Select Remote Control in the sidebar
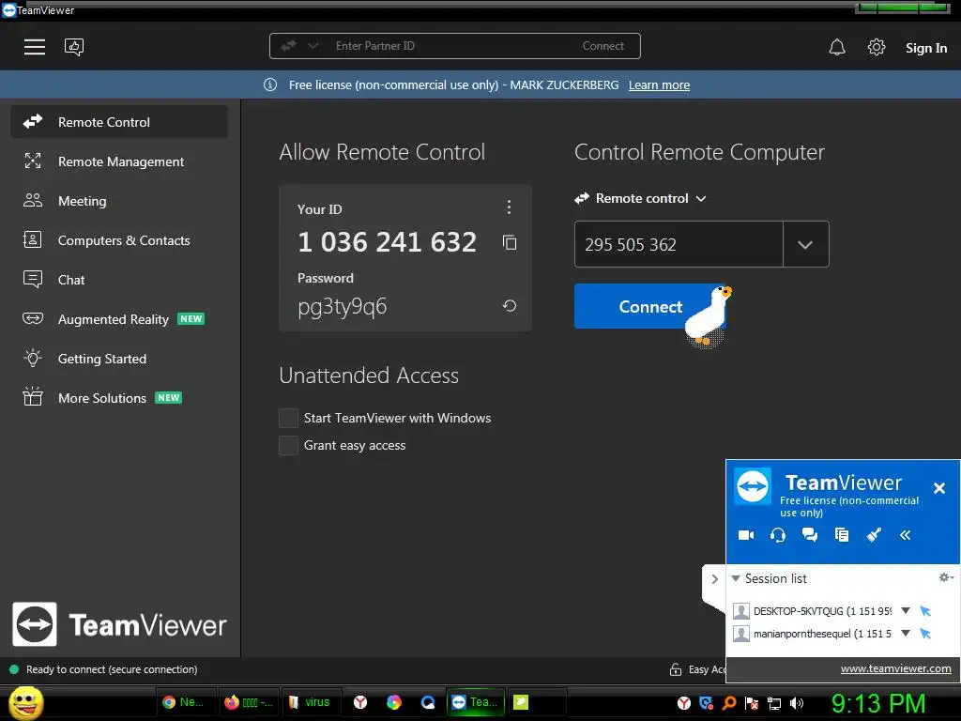Image resolution: width=961 pixels, height=721 pixels. click(119, 122)
